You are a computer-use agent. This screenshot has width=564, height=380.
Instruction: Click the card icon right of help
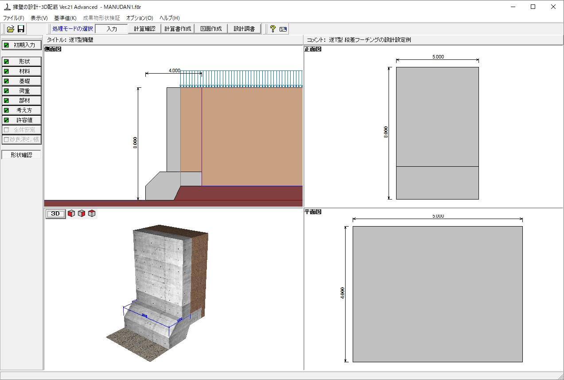tap(283, 29)
